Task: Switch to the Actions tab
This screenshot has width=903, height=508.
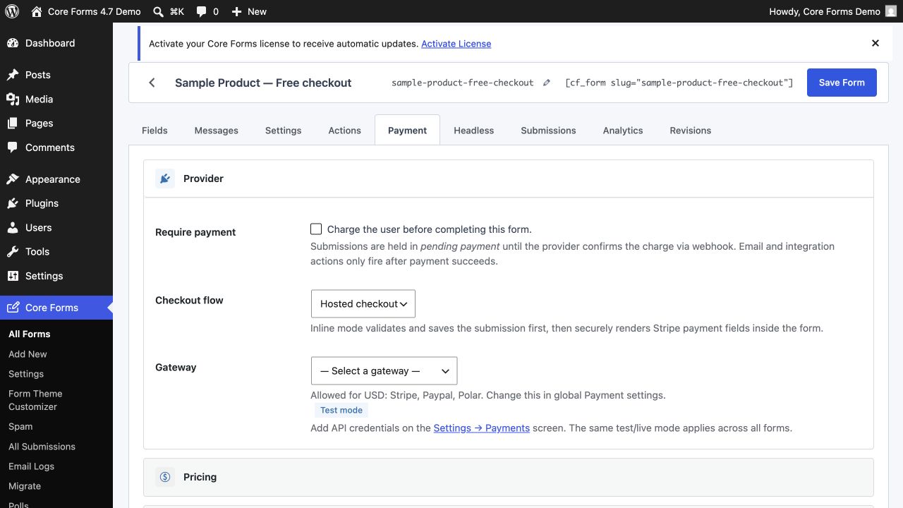Action: pyautogui.click(x=345, y=131)
